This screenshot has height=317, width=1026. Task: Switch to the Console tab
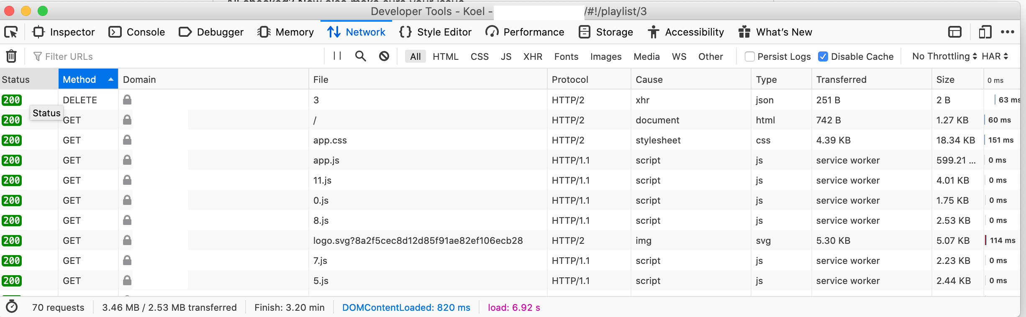pyautogui.click(x=137, y=32)
